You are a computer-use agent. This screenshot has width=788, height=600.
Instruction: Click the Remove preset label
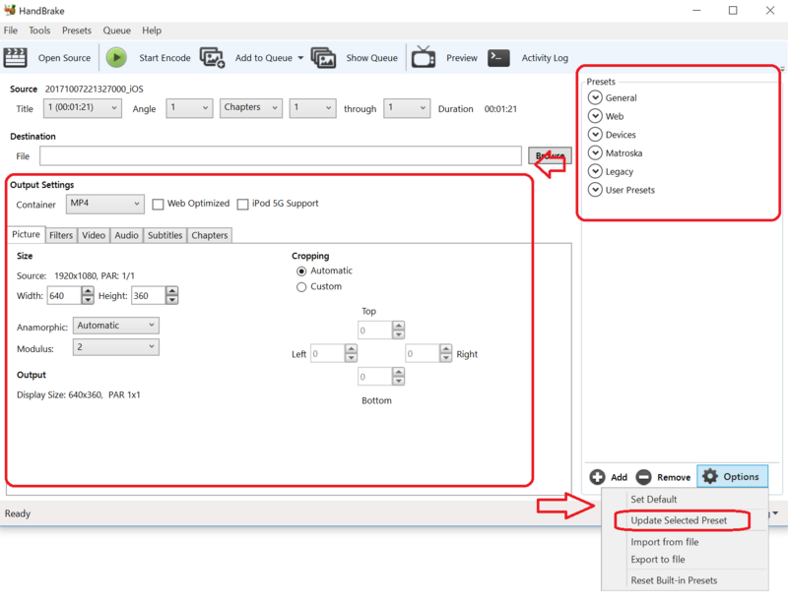click(x=674, y=477)
